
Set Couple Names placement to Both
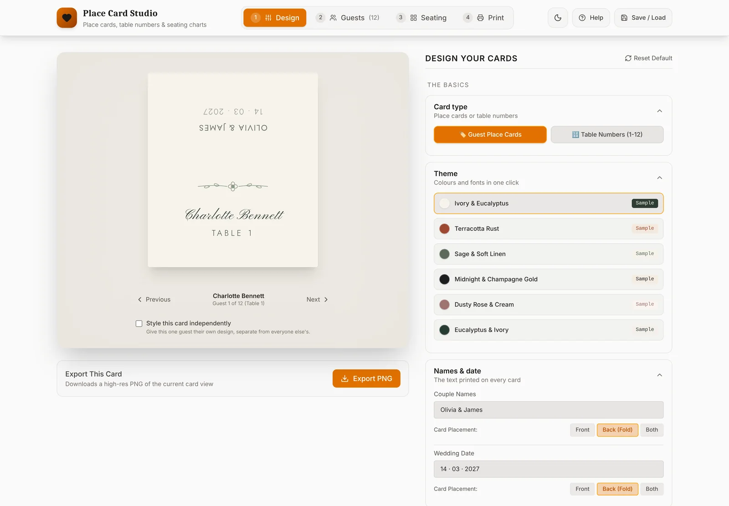point(652,430)
